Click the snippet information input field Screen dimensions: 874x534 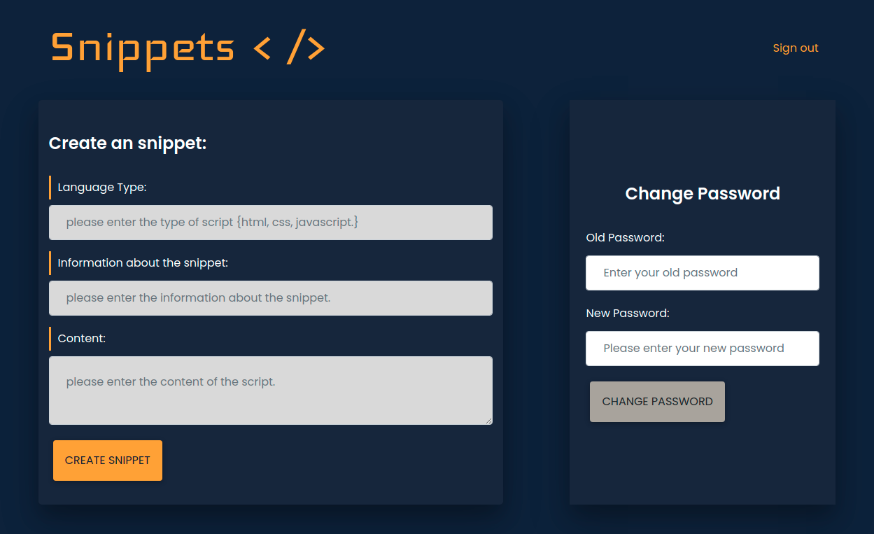(271, 298)
